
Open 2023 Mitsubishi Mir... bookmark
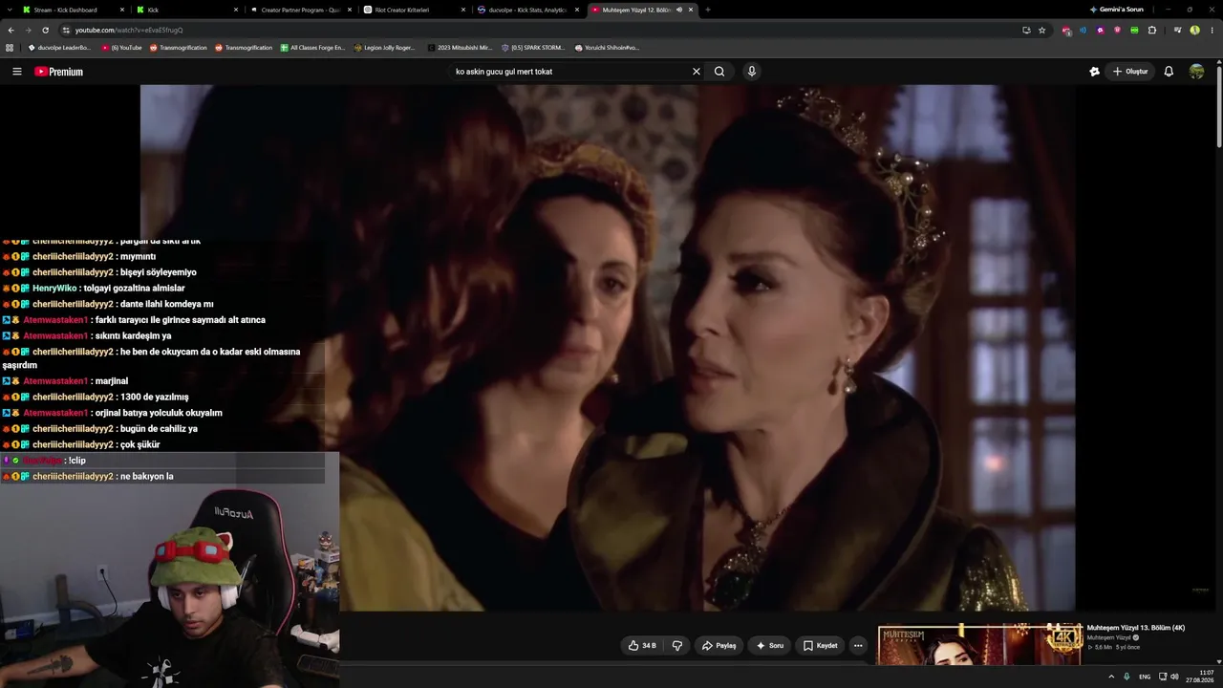[x=460, y=47]
